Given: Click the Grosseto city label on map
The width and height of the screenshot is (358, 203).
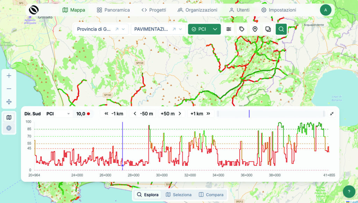Looking at the screenshot, I should 45,17.
